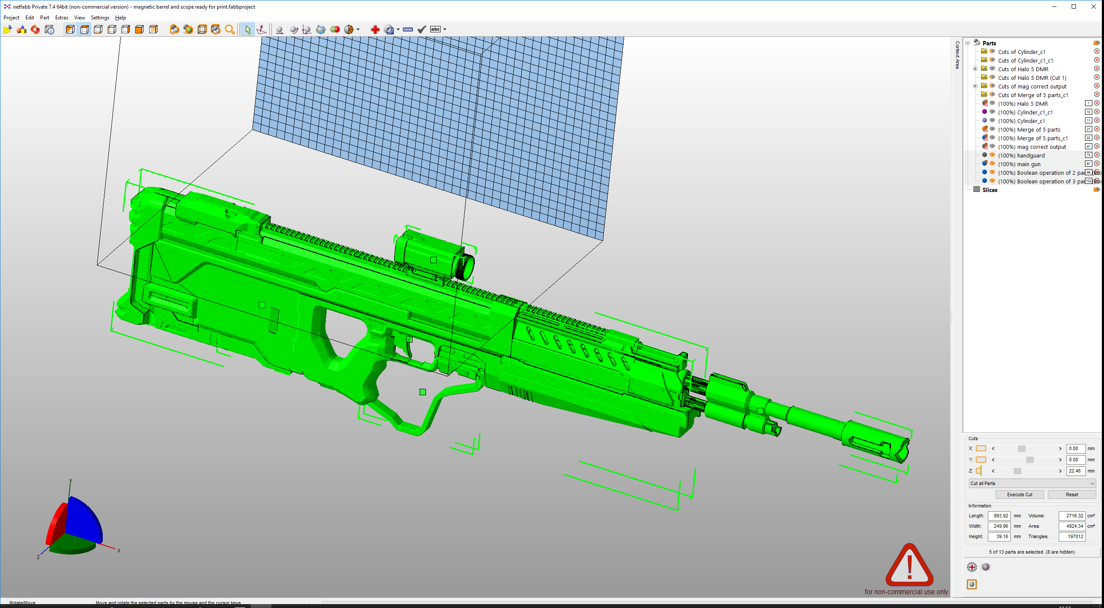Toggle visibility eye of handguard part
The height and width of the screenshot is (608, 1104).
(992, 155)
